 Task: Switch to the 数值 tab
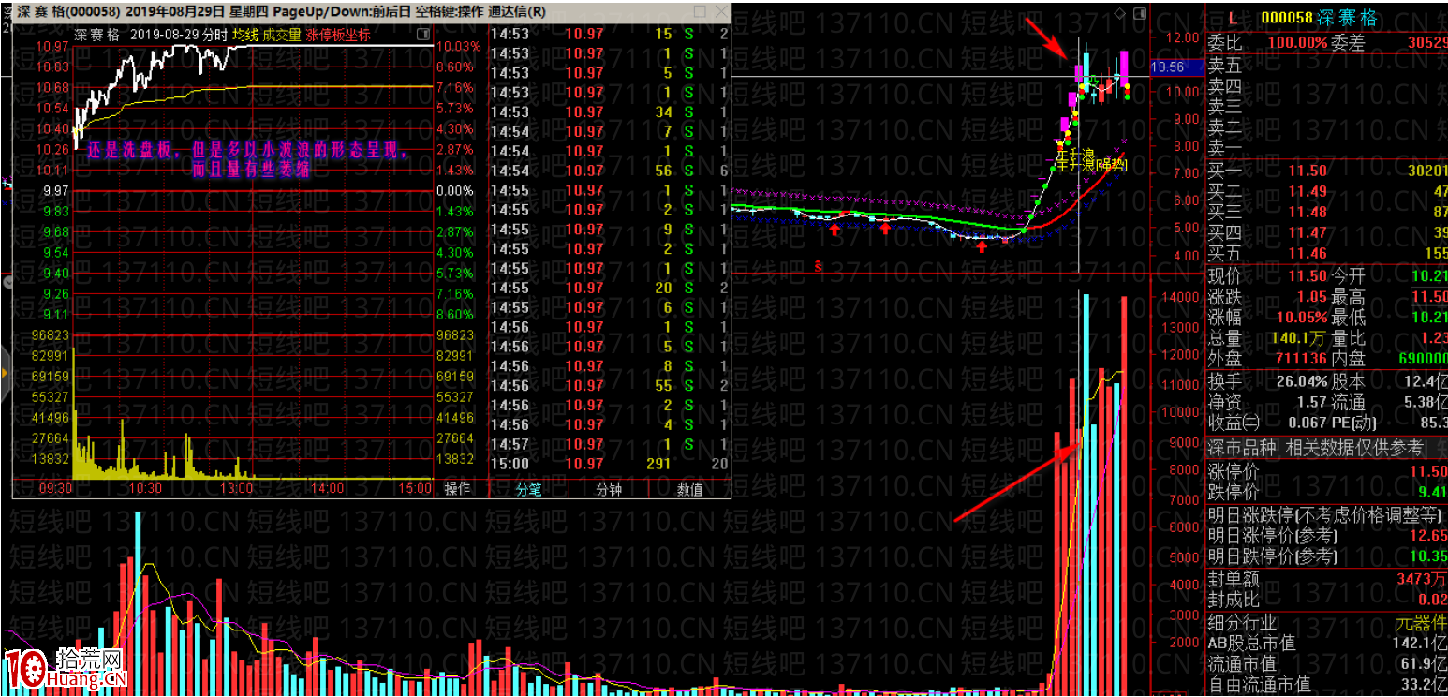(689, 489)
